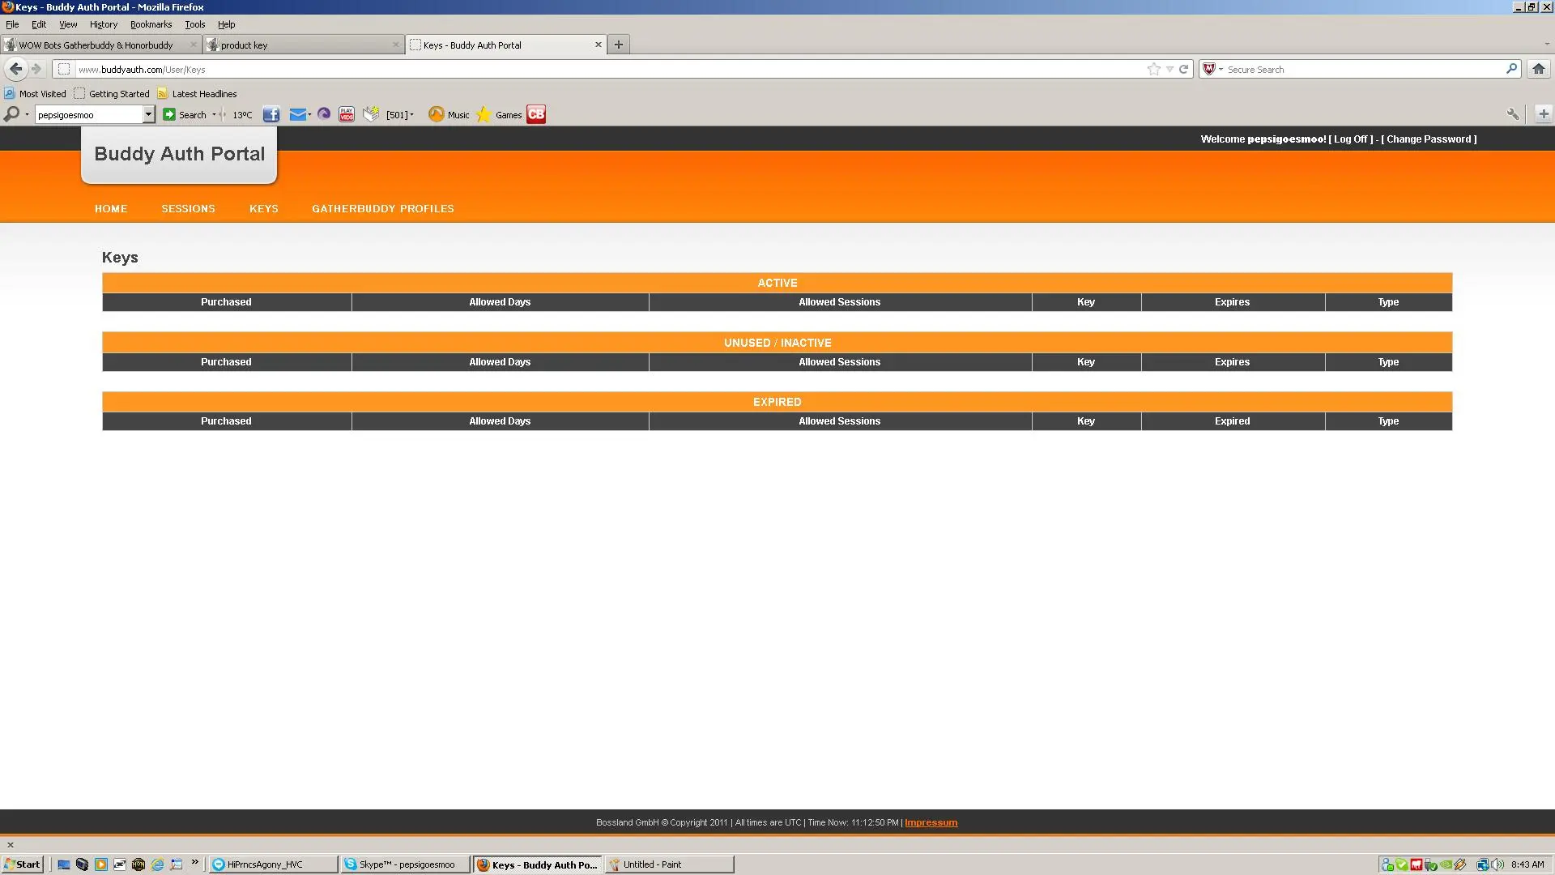Launch Internet Explorer from quick launch

point(157,864)
